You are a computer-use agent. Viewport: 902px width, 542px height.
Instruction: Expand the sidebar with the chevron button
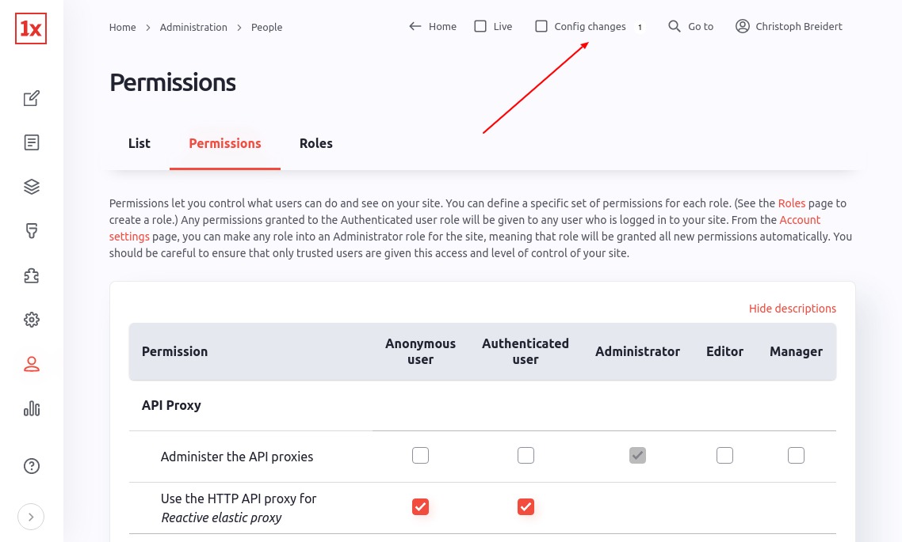coord(31,517)
